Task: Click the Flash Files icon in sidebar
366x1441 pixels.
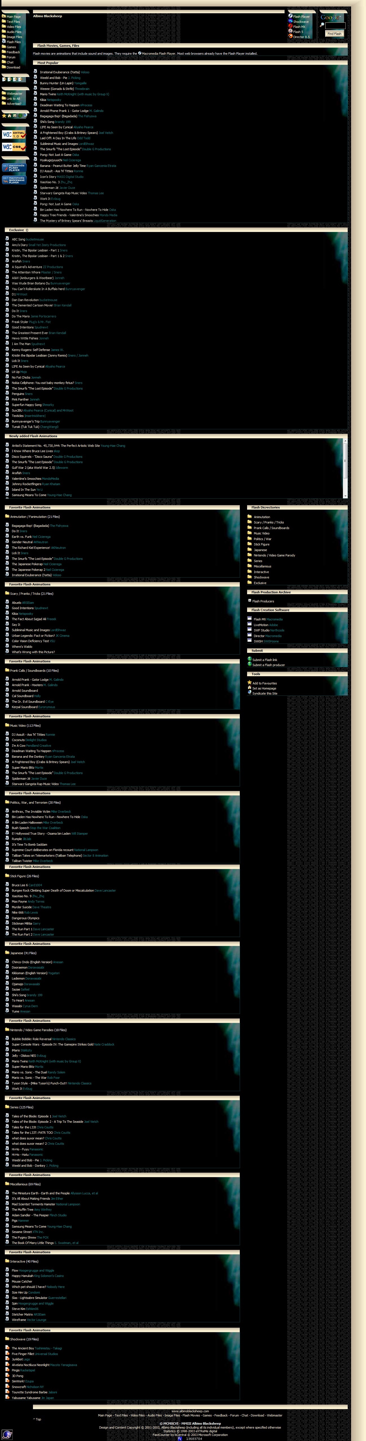Action: pos(4,42)
